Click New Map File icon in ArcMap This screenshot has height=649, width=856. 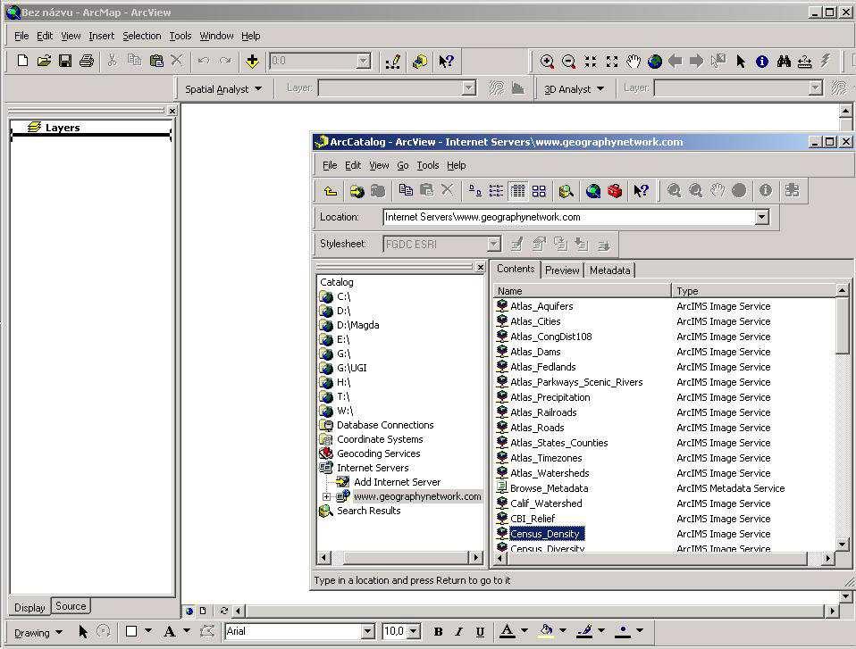22,61
